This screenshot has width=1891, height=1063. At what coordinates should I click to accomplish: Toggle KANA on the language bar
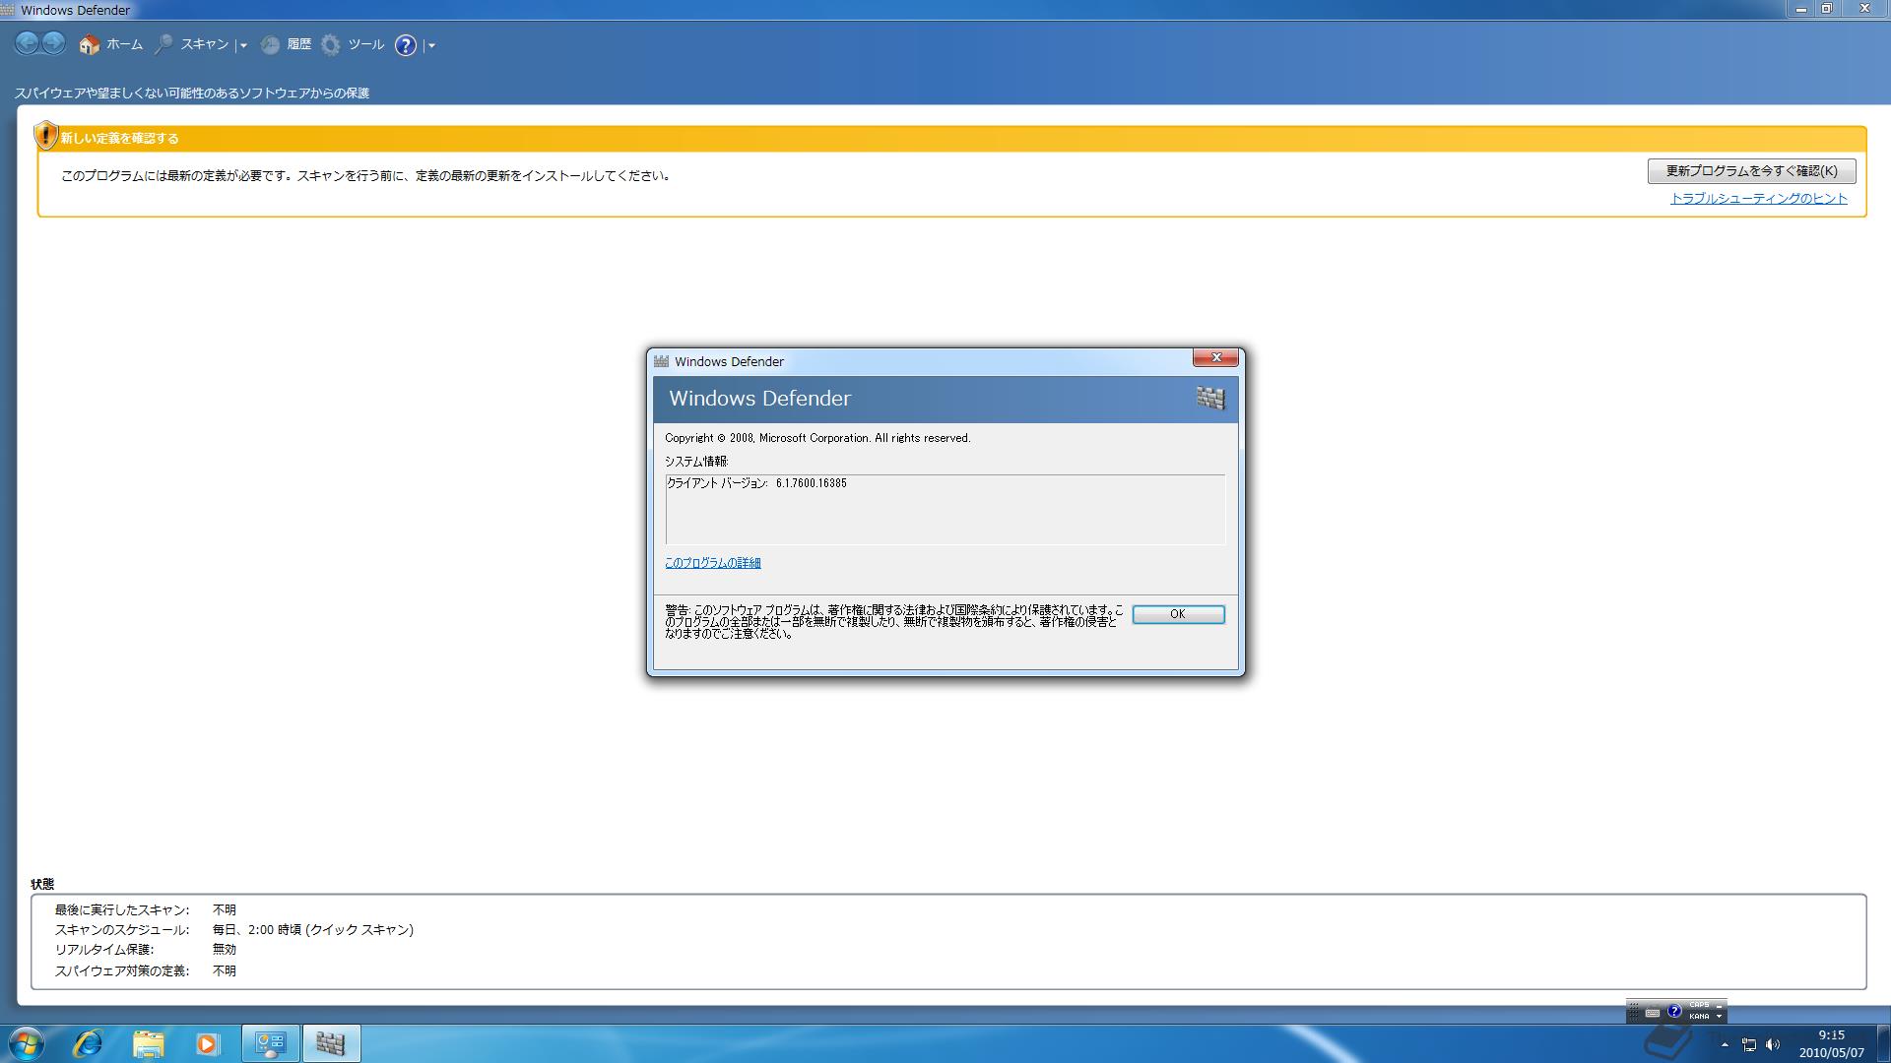1699,1017
